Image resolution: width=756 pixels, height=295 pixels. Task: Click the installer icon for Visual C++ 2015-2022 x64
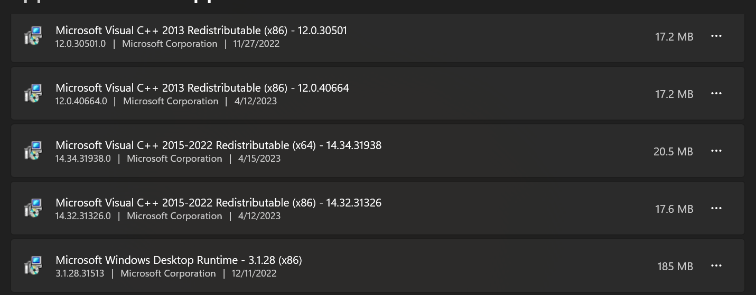pos(33,151)
